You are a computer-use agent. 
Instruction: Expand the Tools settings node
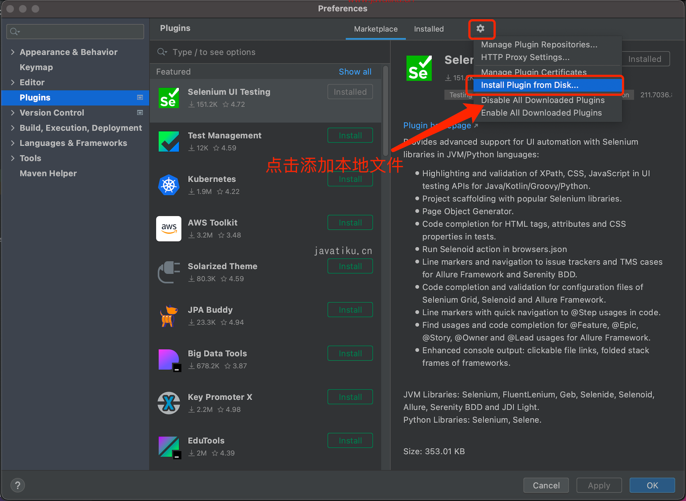point(13,158)
